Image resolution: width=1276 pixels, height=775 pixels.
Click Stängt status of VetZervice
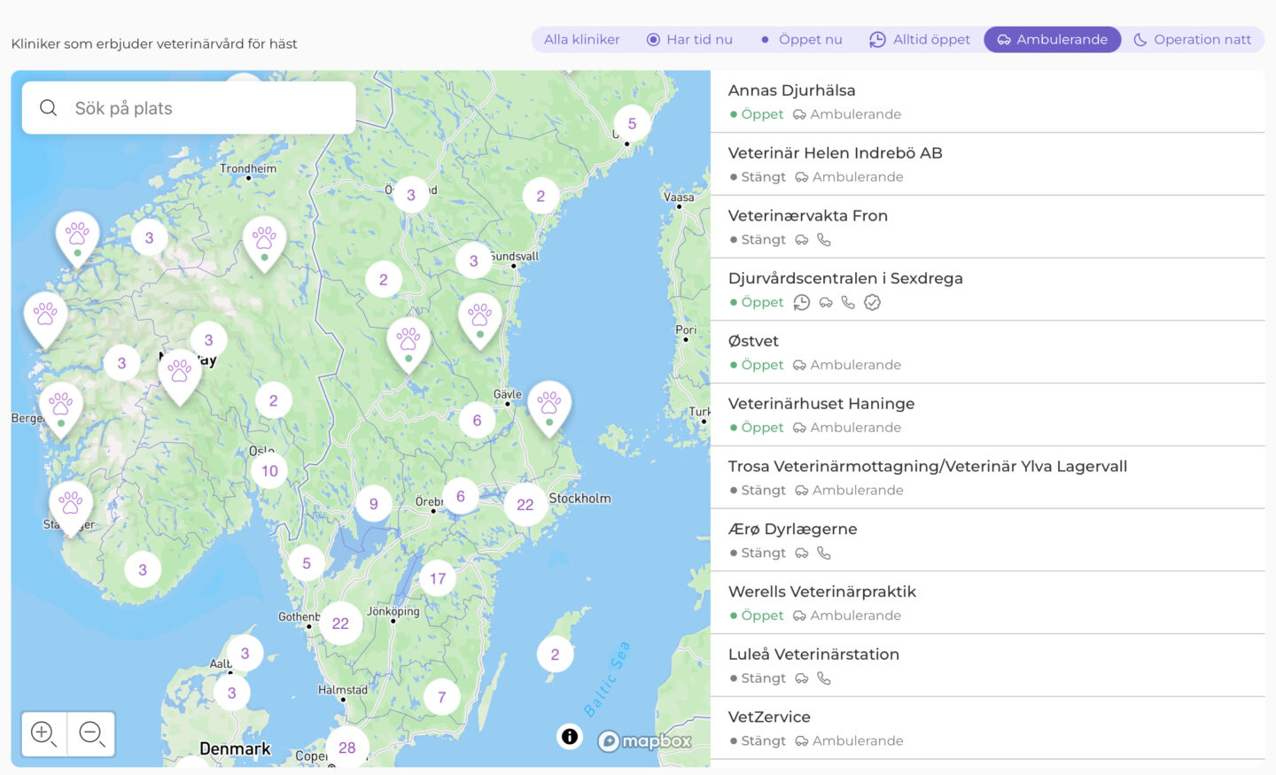pos(759,741)
